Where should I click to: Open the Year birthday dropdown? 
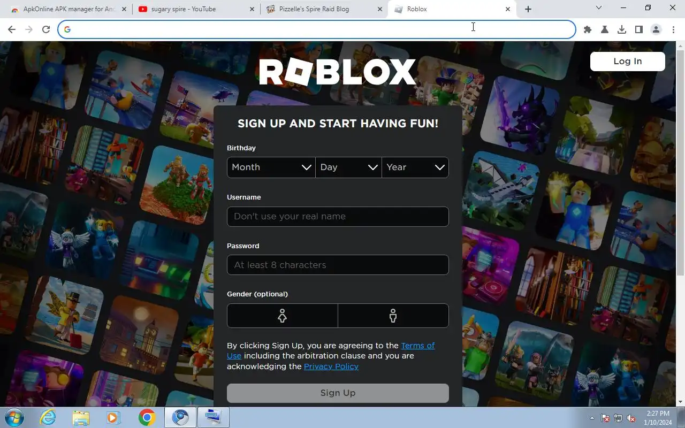click(x=415, y=167)
